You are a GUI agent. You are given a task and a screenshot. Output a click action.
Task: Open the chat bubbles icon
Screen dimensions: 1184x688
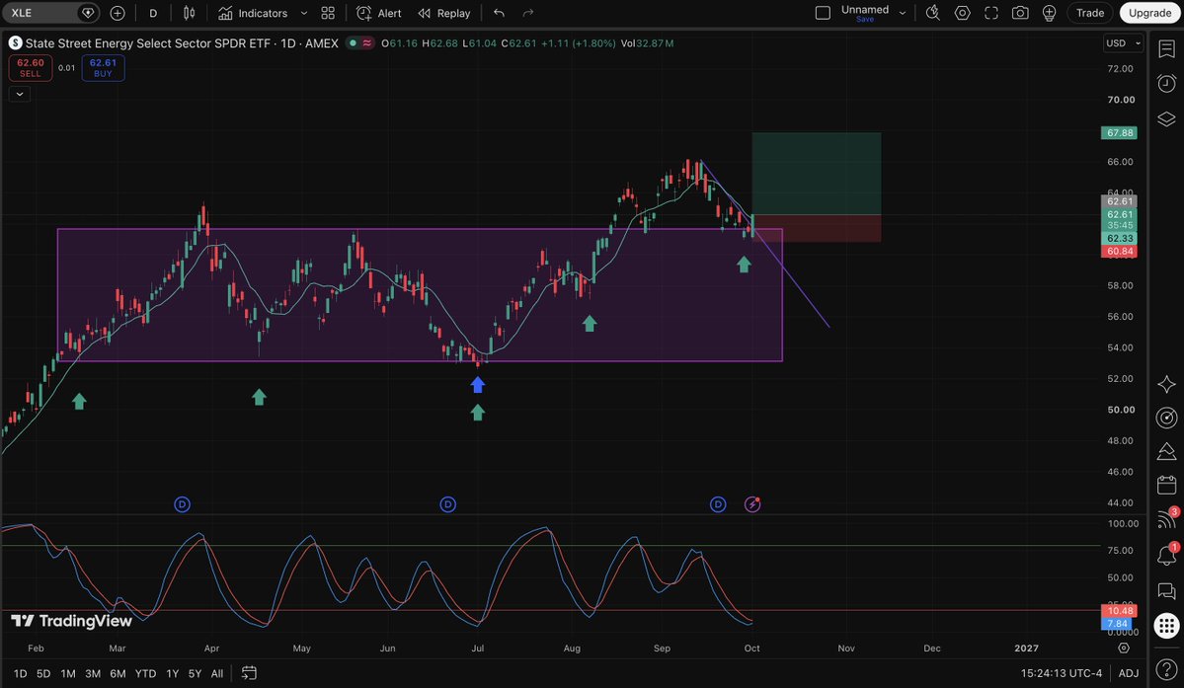1166,590
